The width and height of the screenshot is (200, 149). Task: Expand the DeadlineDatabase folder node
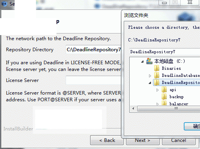tap(150, 76)
